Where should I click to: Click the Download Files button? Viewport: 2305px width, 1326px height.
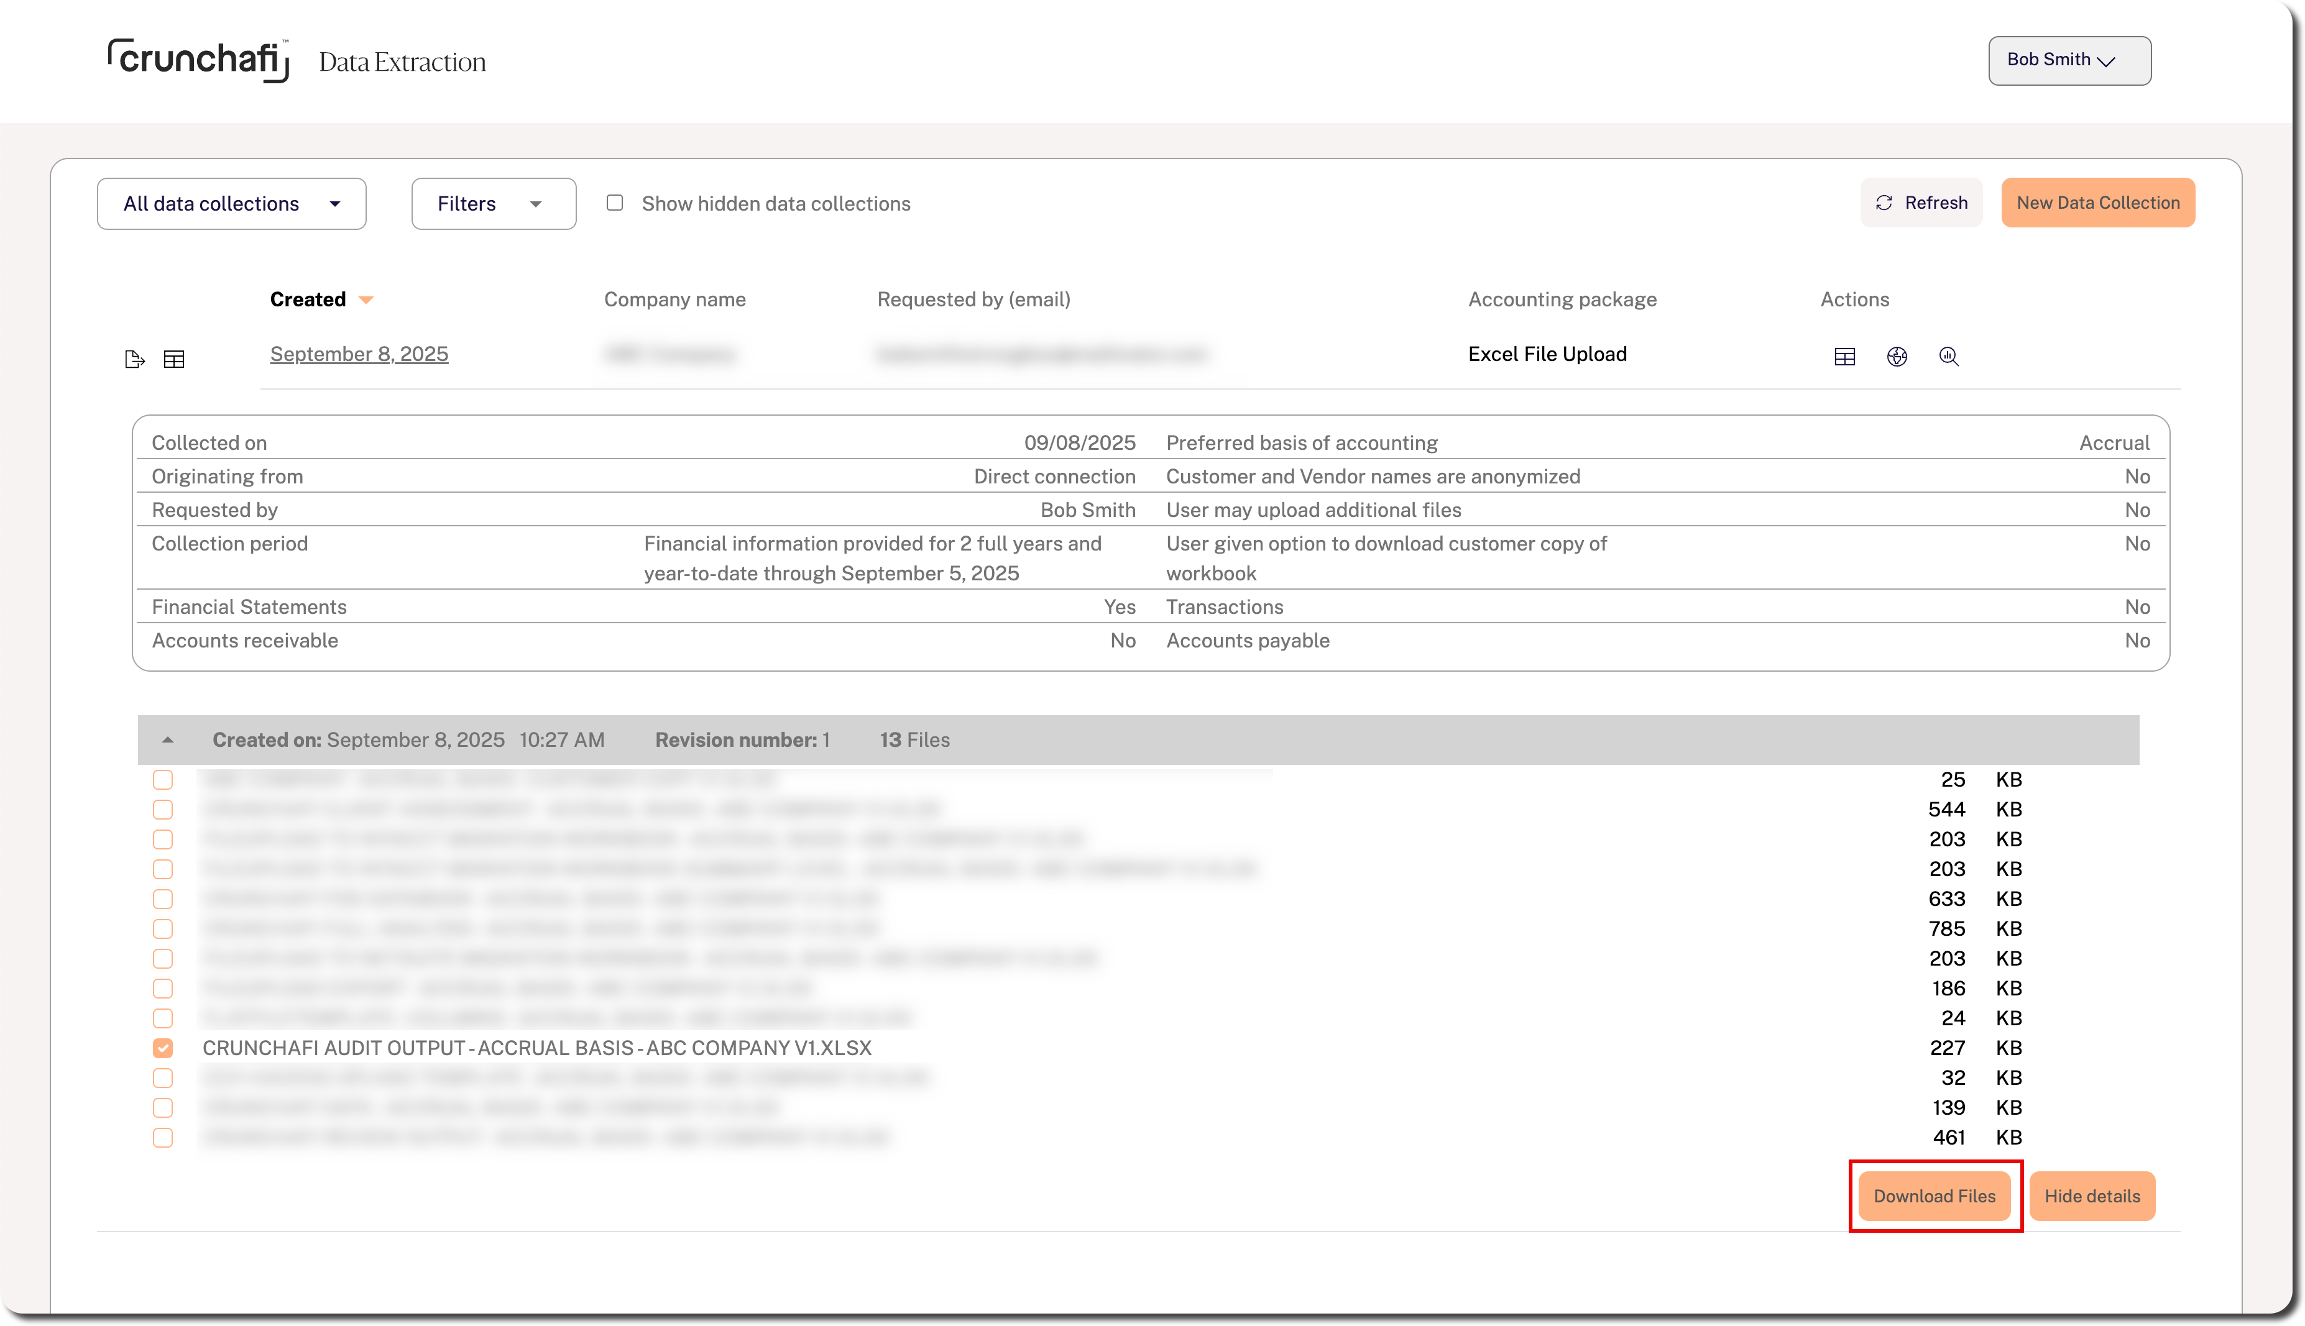1935,1196
